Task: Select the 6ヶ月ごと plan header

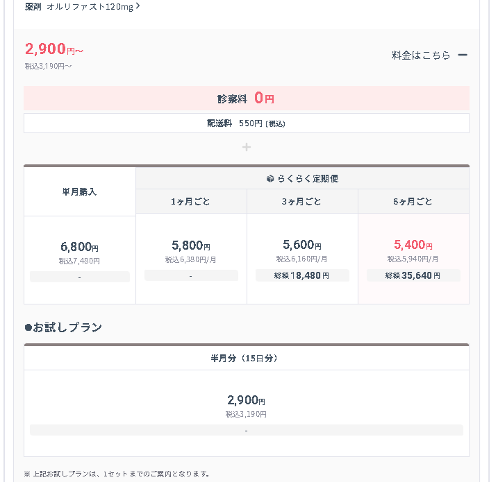Action: coord(413,201)
